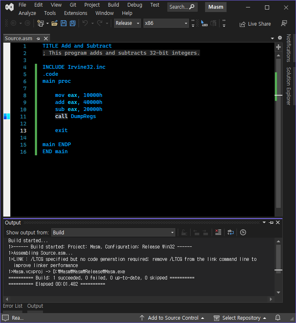Save Source.asm with the single disk icon
Image resolution: width=296 pixels, height=323 pixels.
64,23
